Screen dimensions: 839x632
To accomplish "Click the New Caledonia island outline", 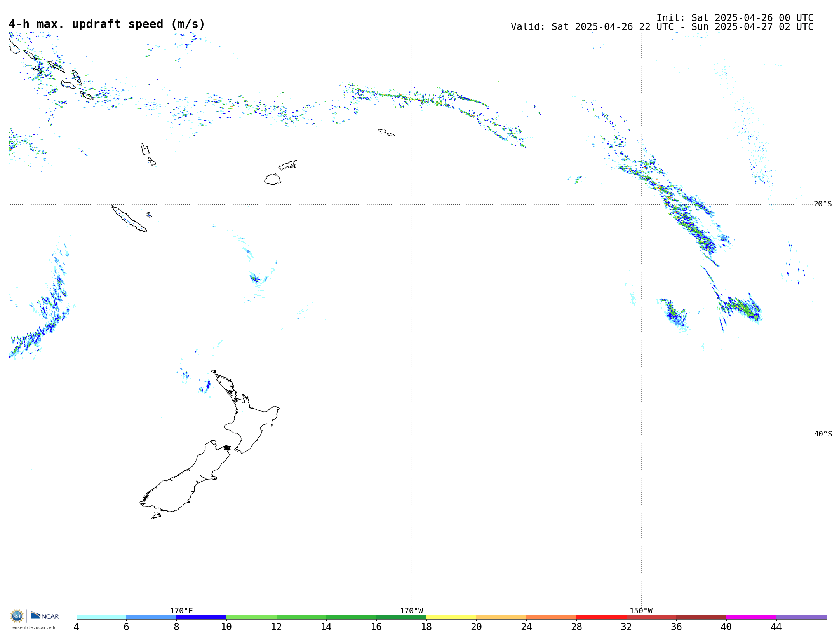I will point(129,219).
